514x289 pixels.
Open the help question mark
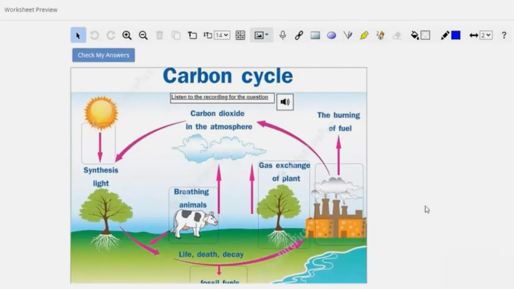point(504,35)
